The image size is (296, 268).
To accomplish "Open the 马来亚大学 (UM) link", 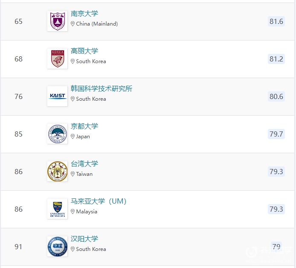I will (99, 201).
